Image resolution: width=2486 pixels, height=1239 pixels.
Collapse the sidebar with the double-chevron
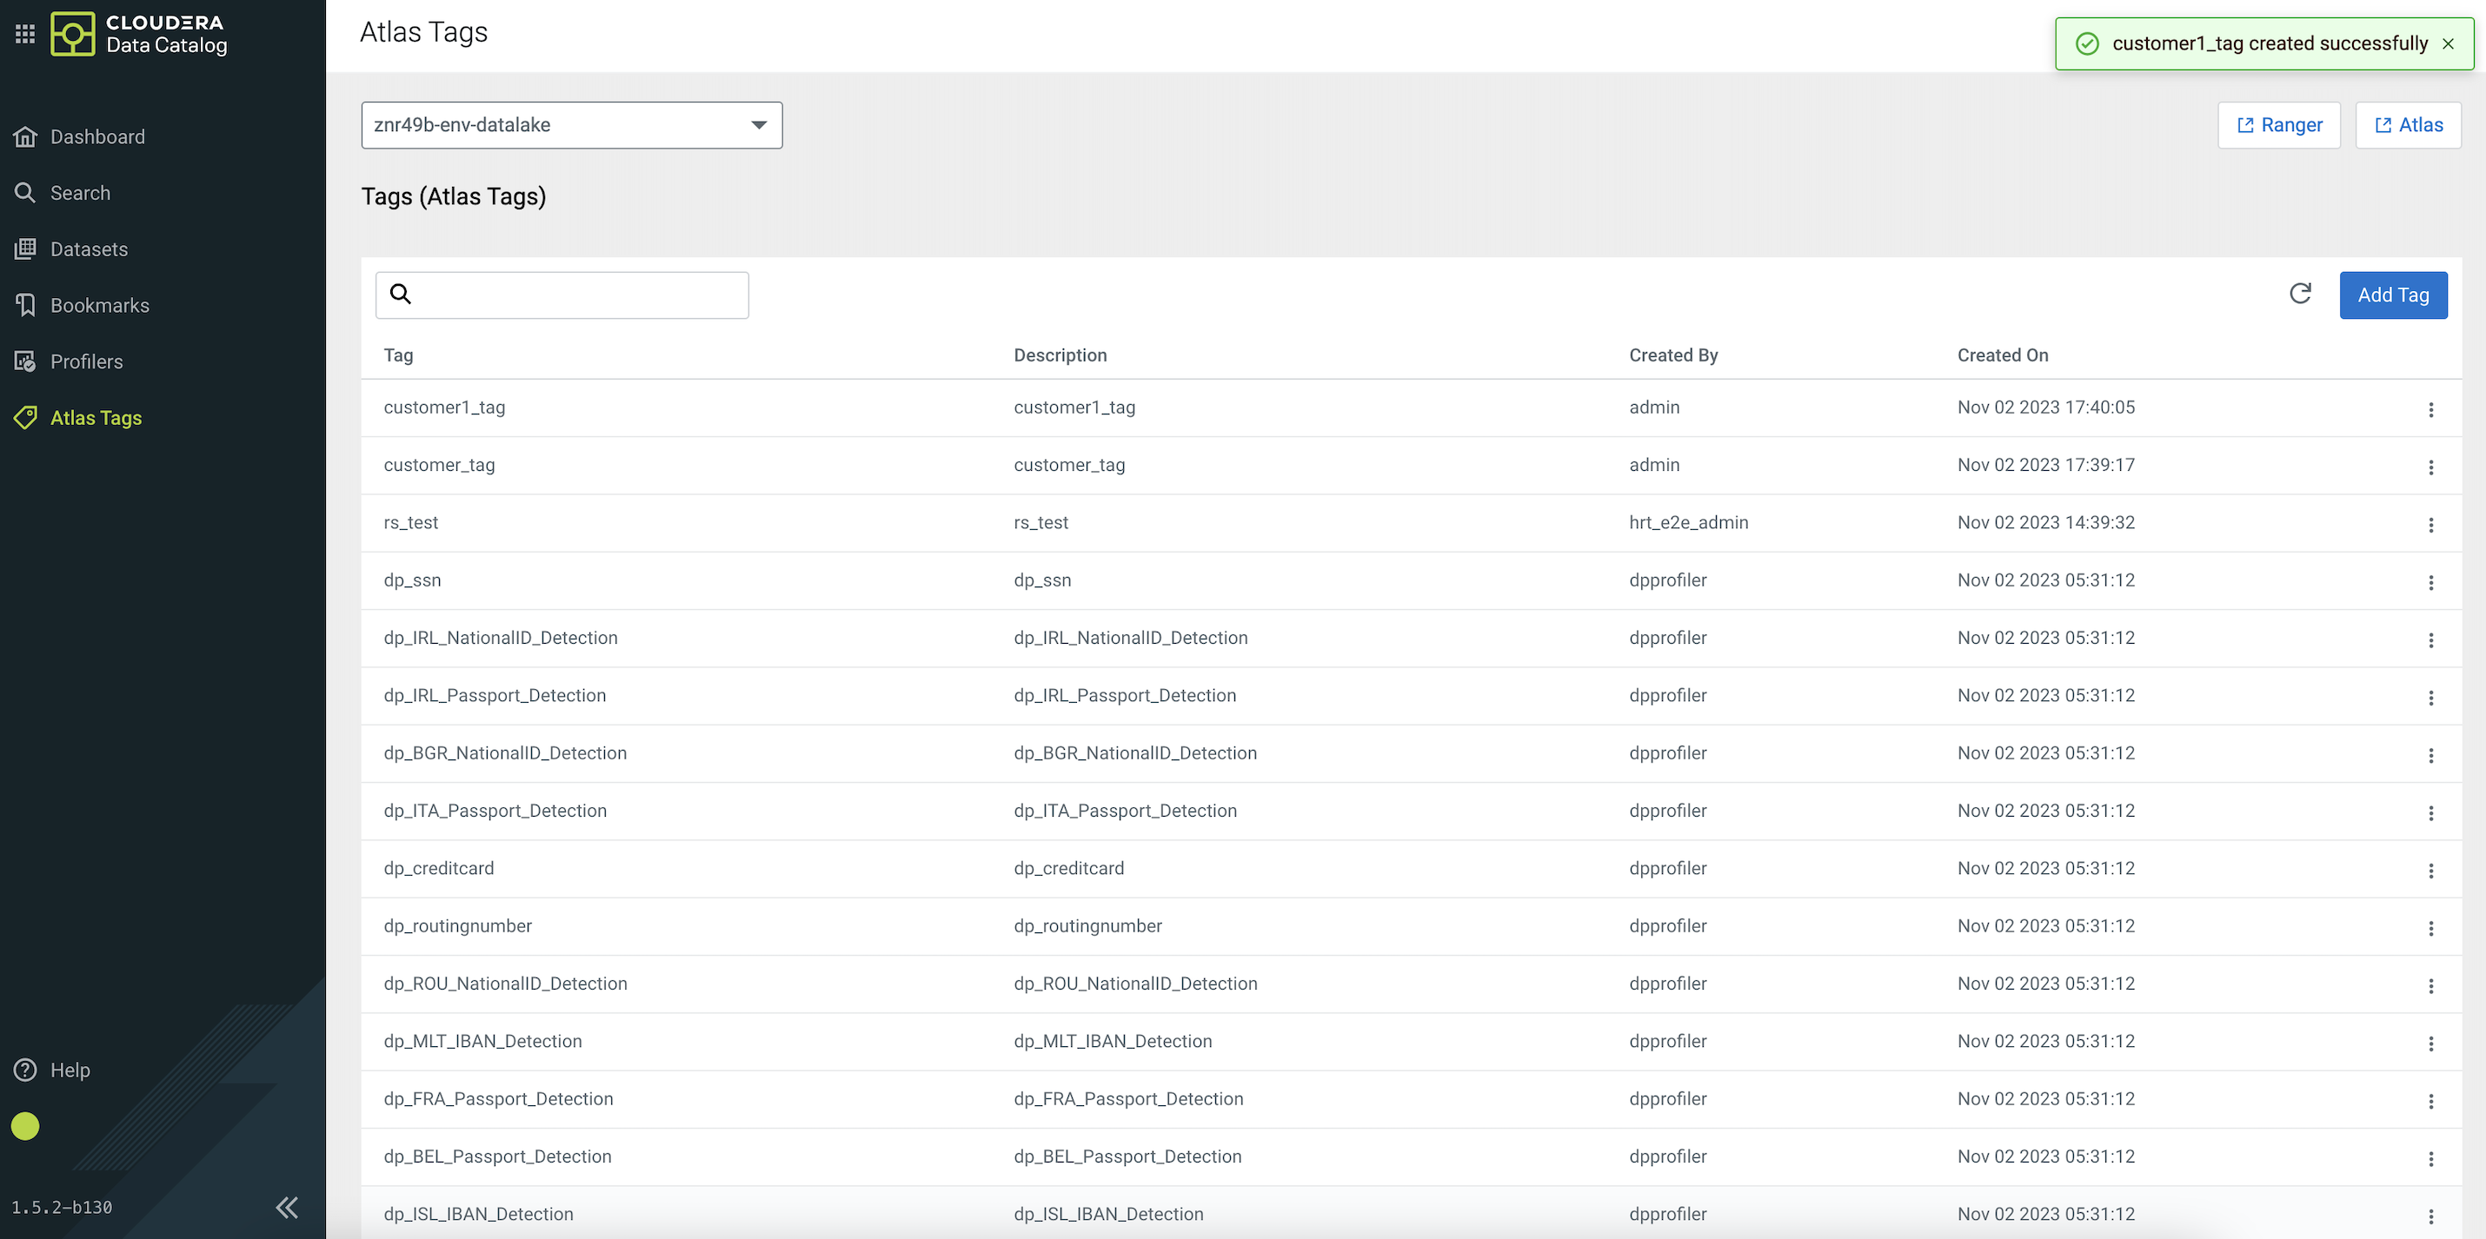click(287, 1206)
